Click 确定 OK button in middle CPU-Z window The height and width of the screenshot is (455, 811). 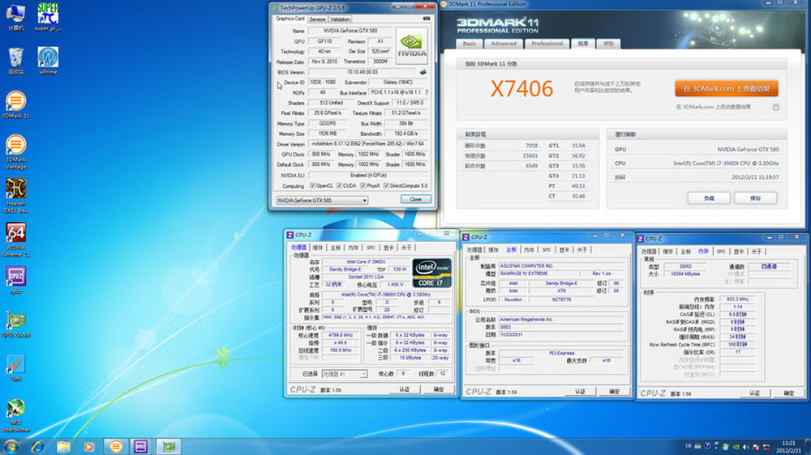tap(614, 392)
